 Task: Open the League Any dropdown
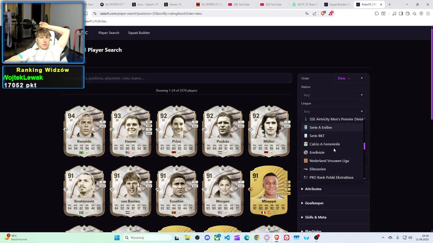(333, 111)
